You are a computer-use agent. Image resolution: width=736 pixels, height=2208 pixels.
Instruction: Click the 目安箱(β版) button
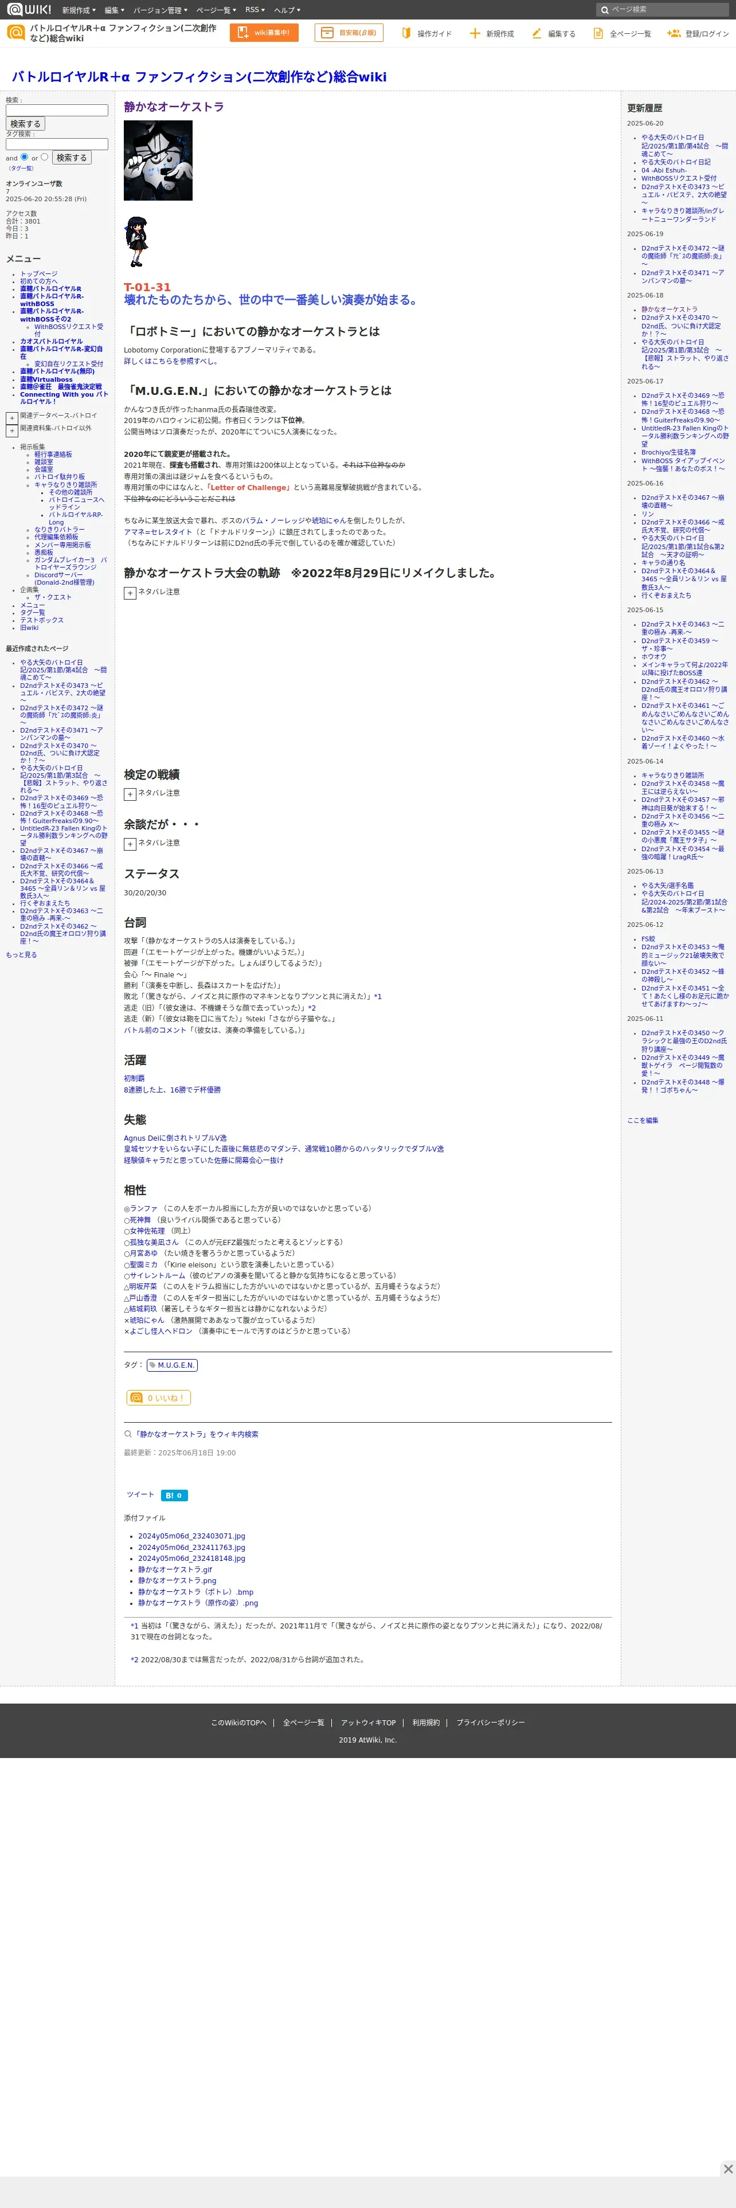click(x=349, y=33)
